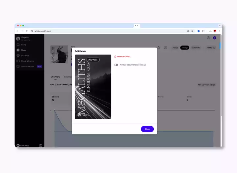Click the Audience sidebar icon
Screen dimensions: 237x173
(18, 56)
